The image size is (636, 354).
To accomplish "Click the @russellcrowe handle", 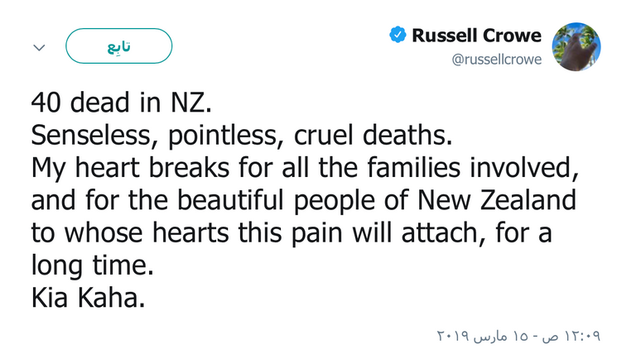I will 496,59.
